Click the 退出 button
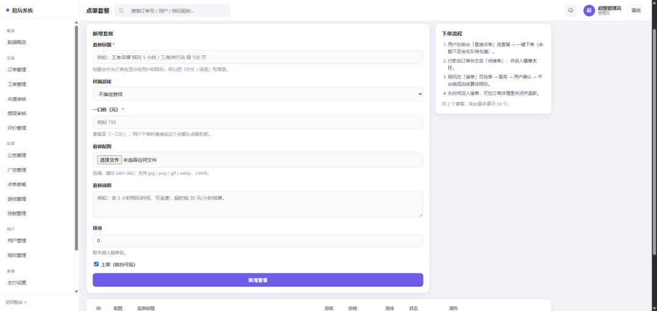Screen dimensions: 657x311 [636, 10]
